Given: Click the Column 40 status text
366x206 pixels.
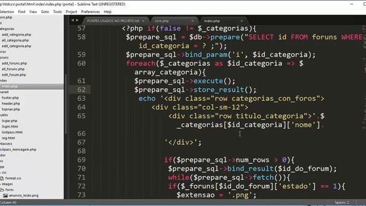Looking at the screenshot, I should 8,202.
